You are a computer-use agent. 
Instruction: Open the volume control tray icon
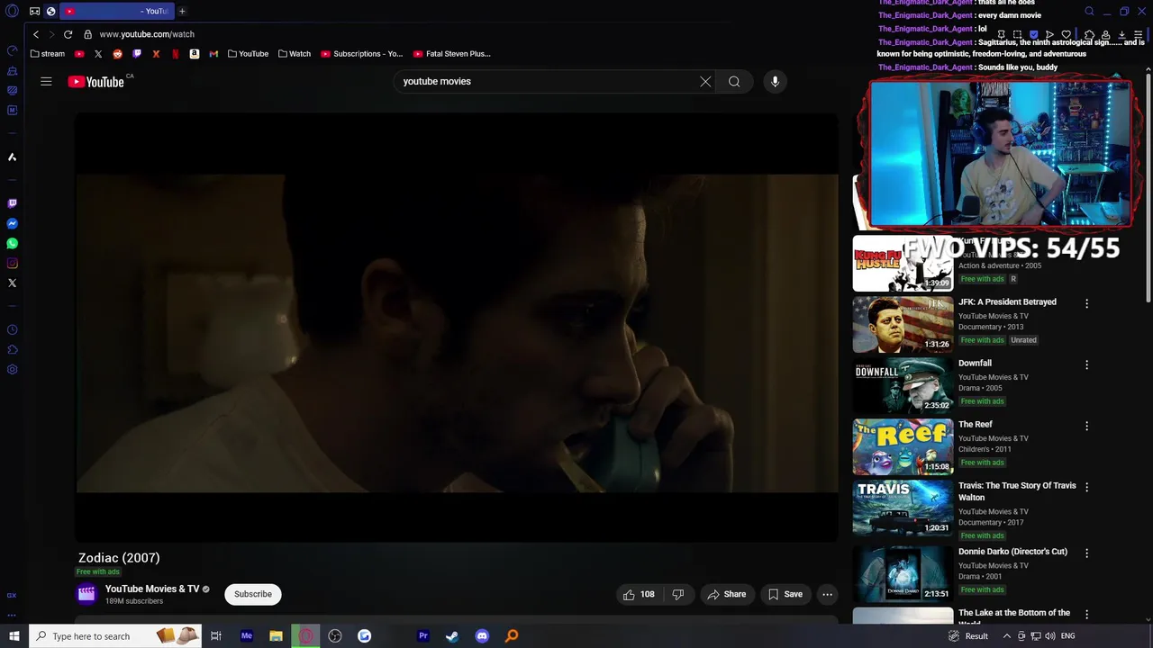[1049, 636]
